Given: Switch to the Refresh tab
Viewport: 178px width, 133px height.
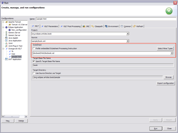Looking at the screenshot, I should point(138,26).
